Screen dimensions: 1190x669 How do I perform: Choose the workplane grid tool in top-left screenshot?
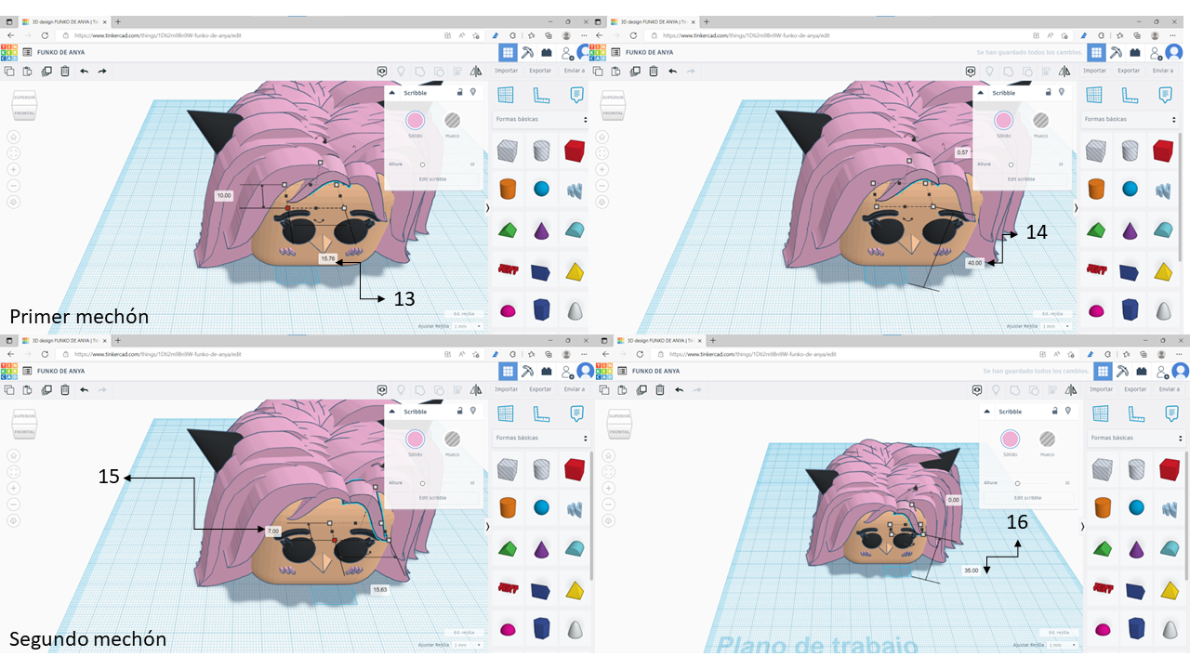(x=506, y=94)
